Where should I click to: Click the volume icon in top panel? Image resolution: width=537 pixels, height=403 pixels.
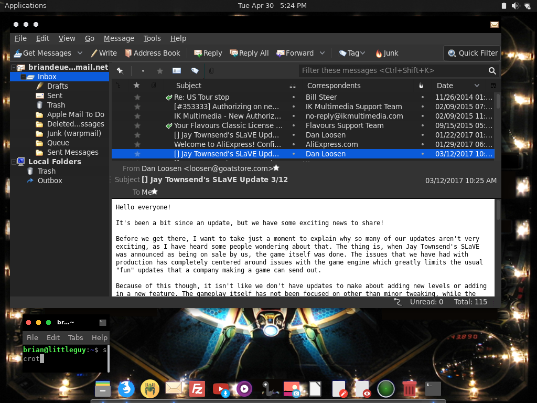(515, 6)
